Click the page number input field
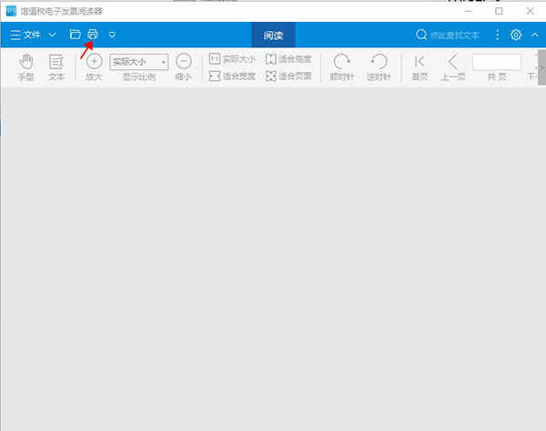Viewport: 546px width, 431px height. tap(497, 63)
